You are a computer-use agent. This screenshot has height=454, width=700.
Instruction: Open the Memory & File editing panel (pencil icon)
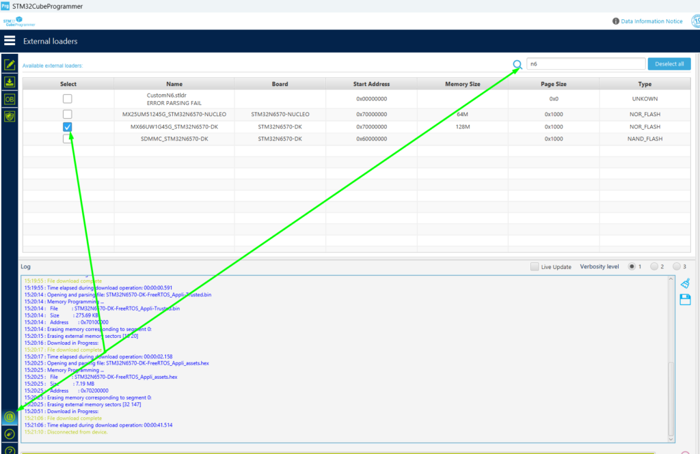click(x=10, y=65)
